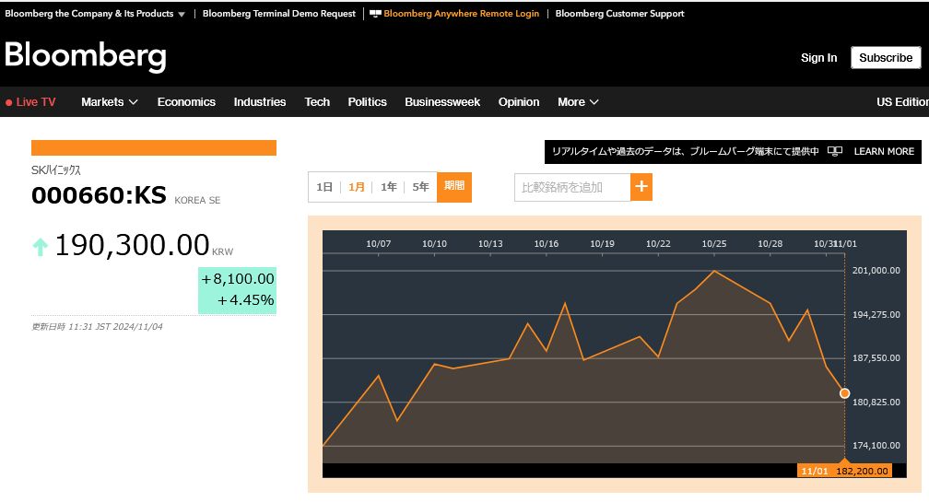929x502 pixels.
Task: Select the 1日 chart range
Action: pos(324,187)
